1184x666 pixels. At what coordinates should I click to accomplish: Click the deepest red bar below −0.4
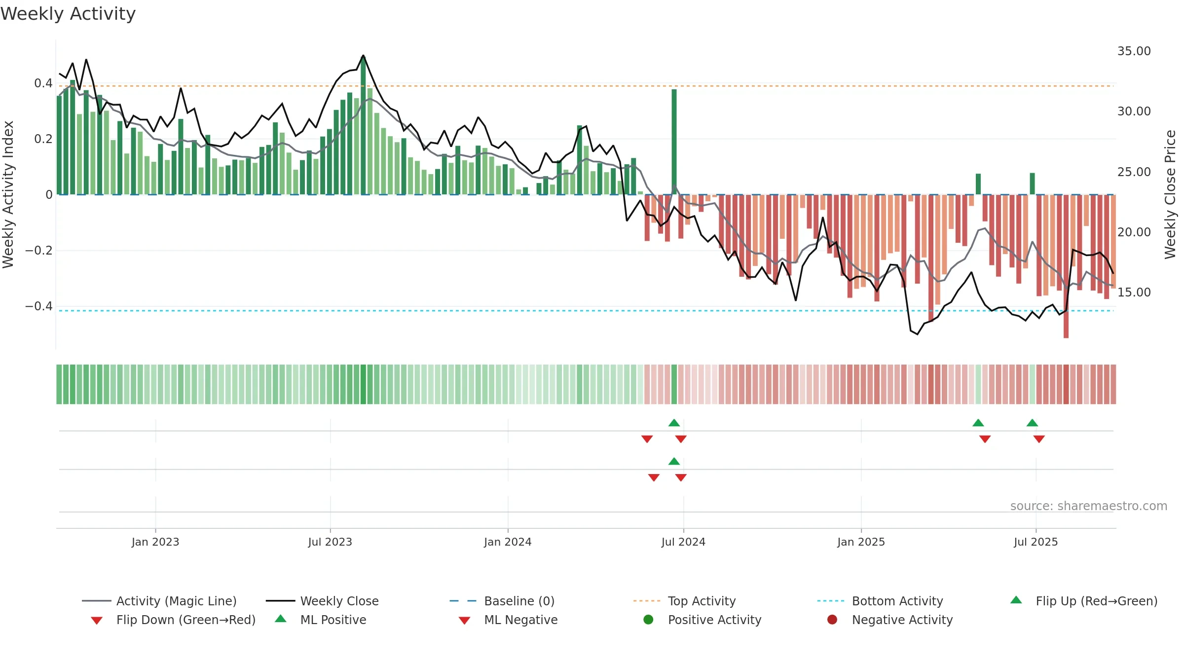1066,266
